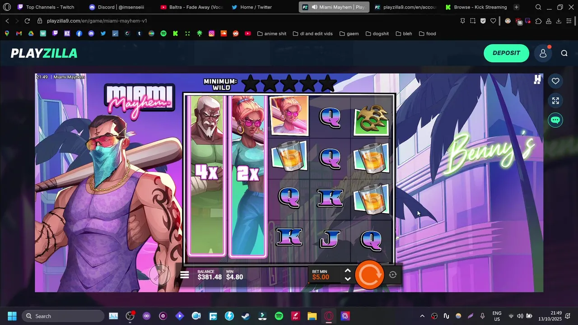578x325 pixels.
Task: Open Steam from the taskbar
Action: click(x=245, y=316)
